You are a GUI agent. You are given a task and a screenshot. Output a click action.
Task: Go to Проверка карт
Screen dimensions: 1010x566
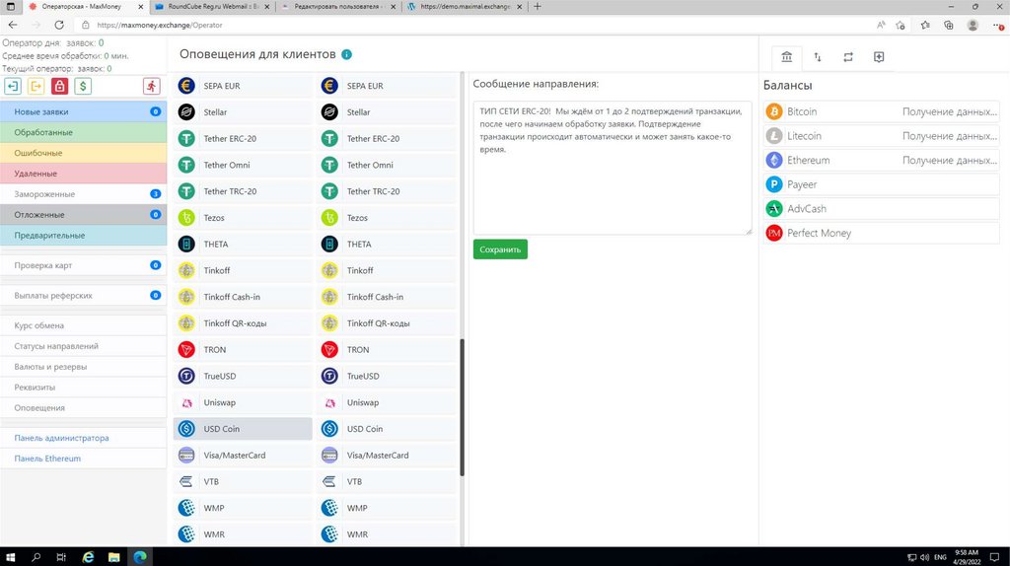(x=83, y=265)
